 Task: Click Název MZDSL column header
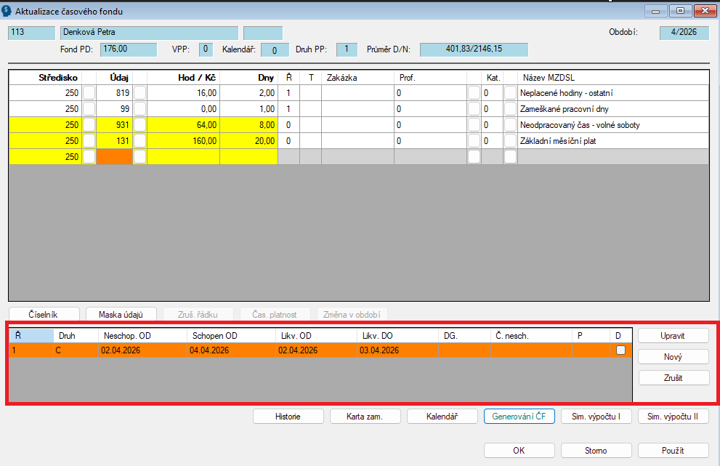[x=613, y=78]
